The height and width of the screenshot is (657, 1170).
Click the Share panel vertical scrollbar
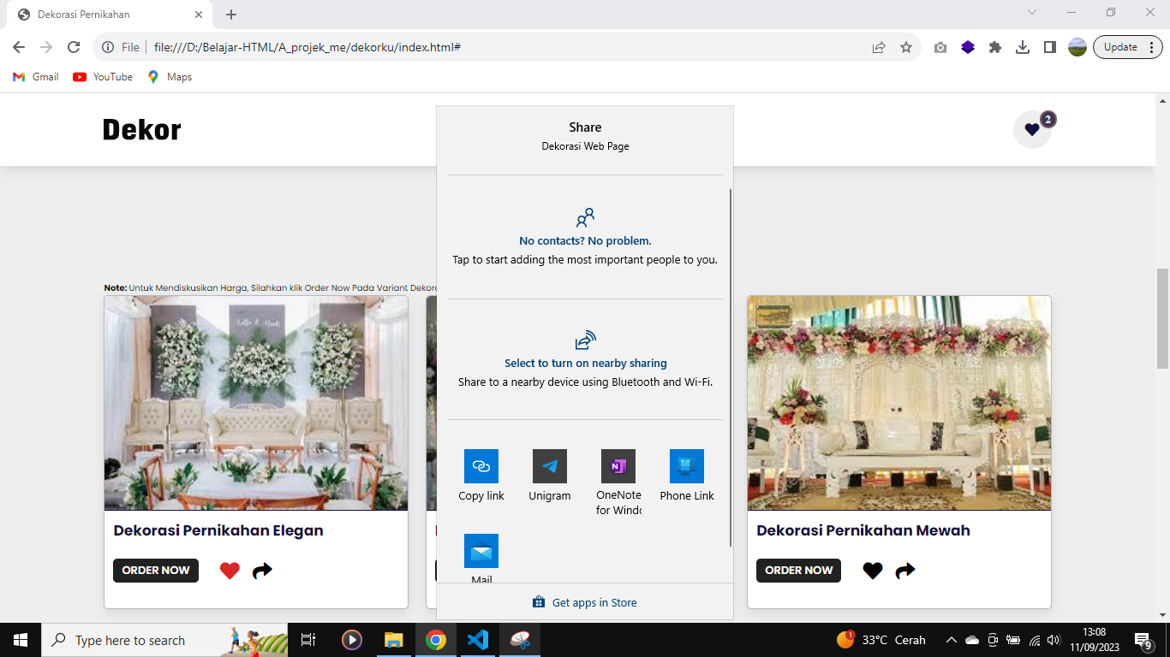pos(730,368)
